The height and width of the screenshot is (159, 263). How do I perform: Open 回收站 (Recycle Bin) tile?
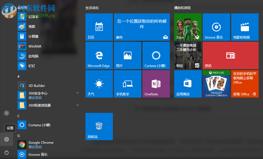tap(99, 126)
